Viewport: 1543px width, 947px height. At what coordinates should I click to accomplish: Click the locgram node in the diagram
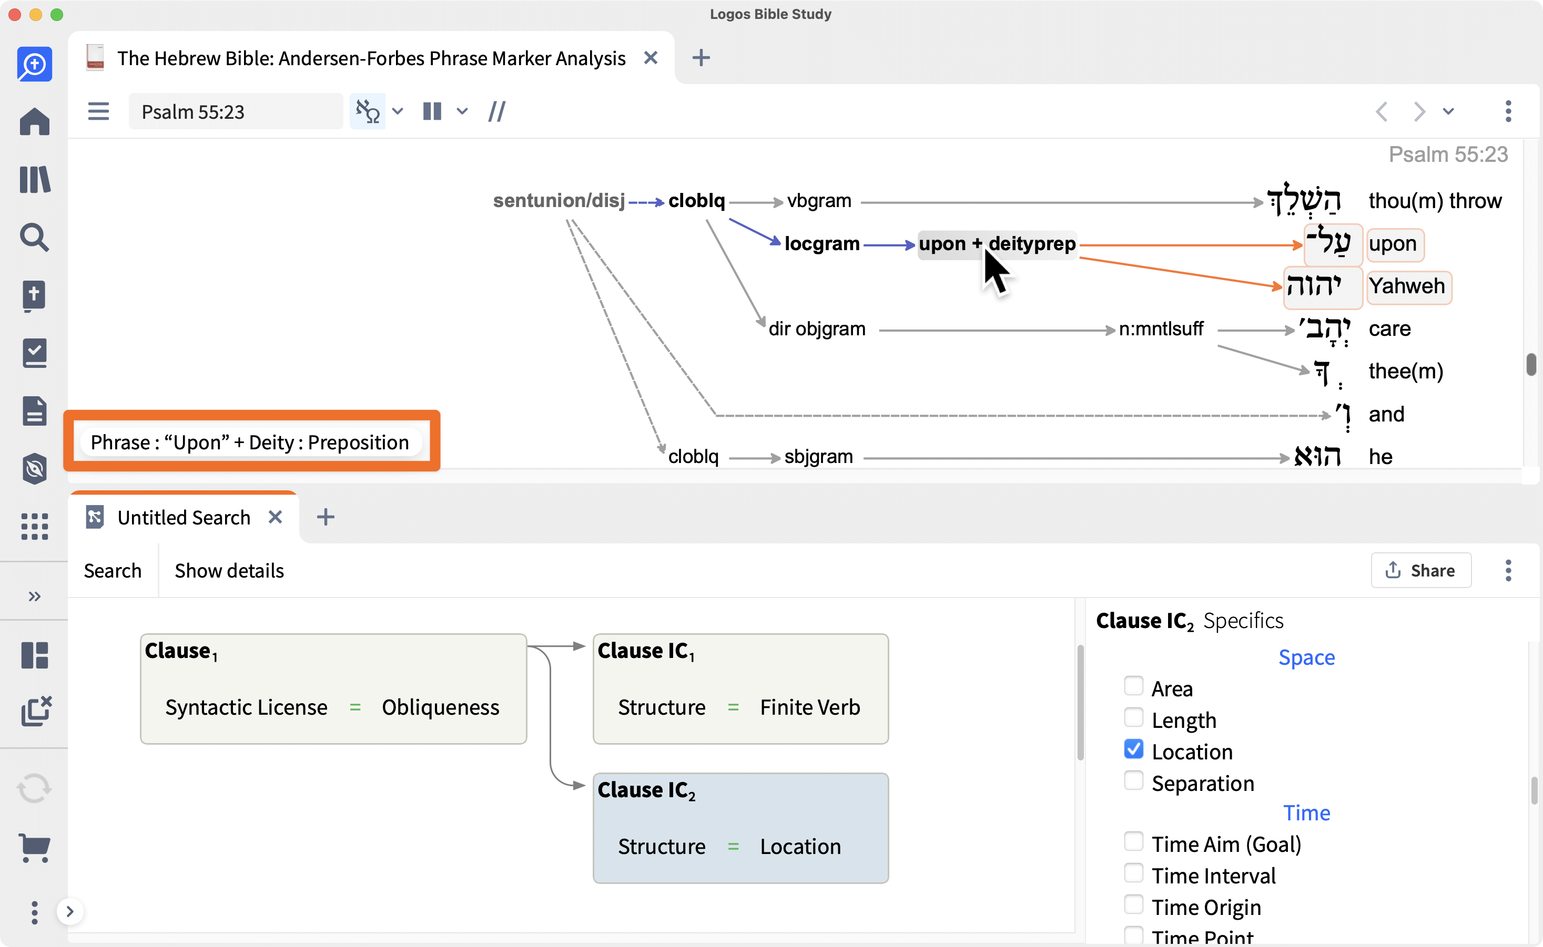click(821, 243)
